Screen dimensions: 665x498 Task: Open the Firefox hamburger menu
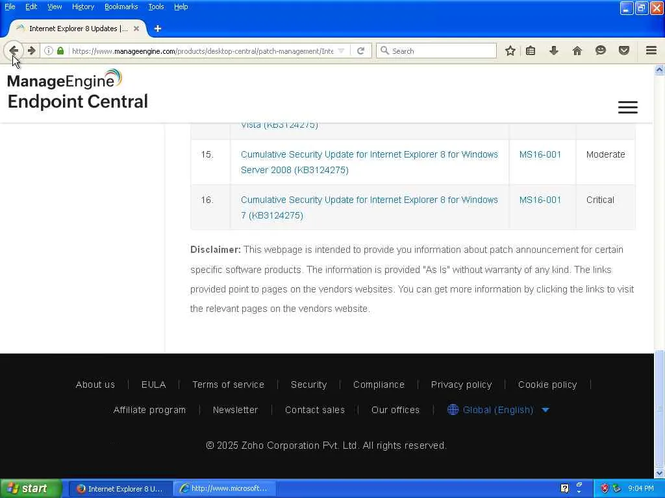(x=651, y=51)
